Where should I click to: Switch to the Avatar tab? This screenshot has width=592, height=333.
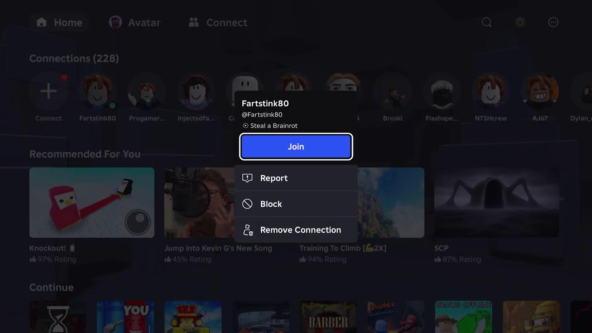coord(135,22)
